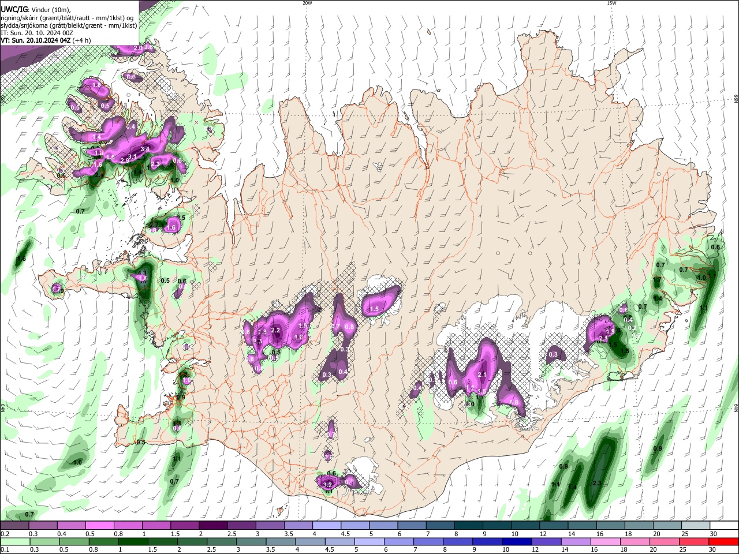This screenshot has height=554, width=739.
Task: Select the 'IT: Sun. 20. 10. 2024 00Z' line
Action: coord(36,33)
